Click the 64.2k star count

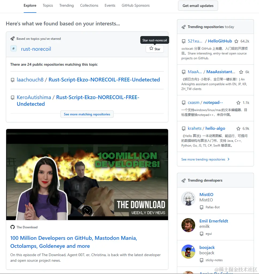tap(245, 41)
